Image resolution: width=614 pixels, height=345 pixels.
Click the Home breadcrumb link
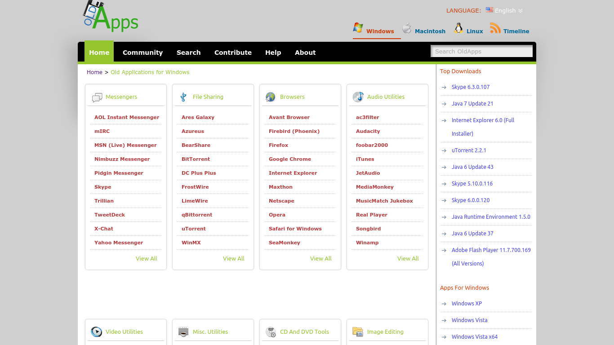tap(94, 72)
